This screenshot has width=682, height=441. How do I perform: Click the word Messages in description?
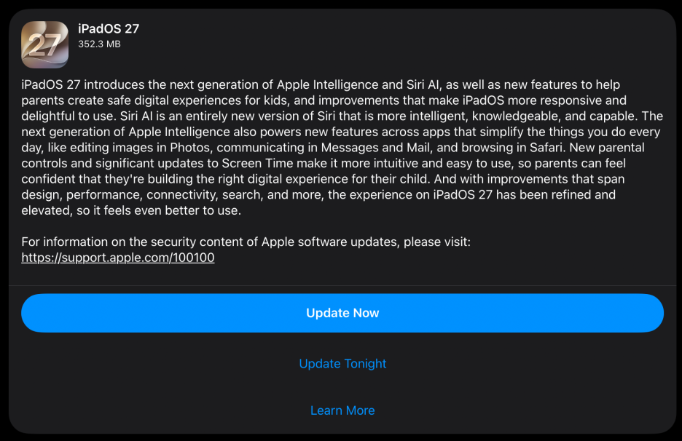350,148
